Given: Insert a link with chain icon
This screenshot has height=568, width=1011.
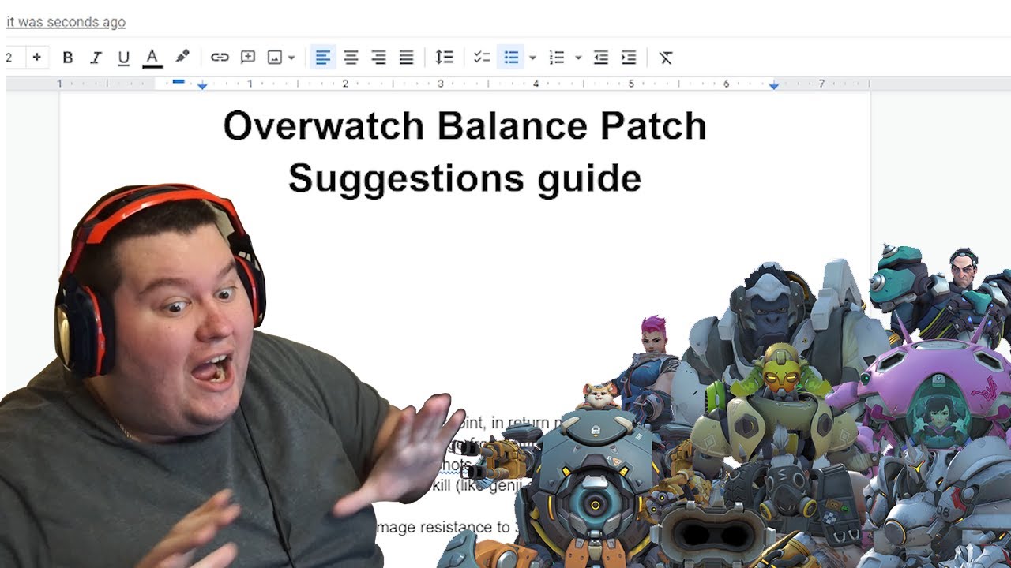Looking at the screenshot, I should pos(220,58).
